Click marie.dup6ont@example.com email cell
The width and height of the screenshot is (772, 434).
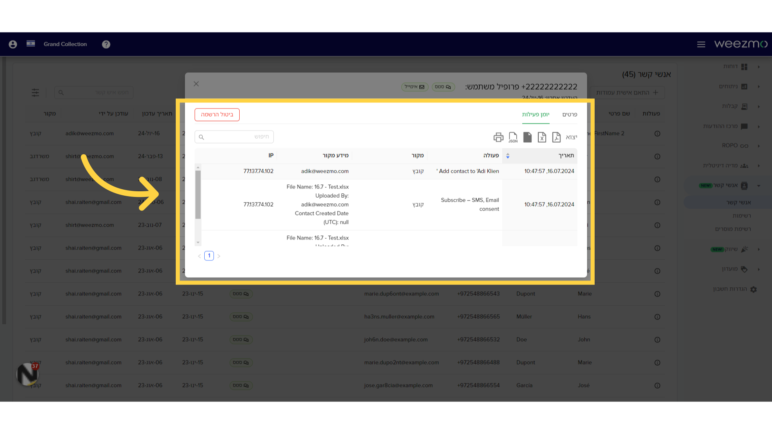[402, 294]
